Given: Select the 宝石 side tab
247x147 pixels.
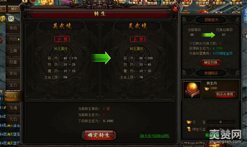Looking at the screenshot, I should [x=13, y=85].
